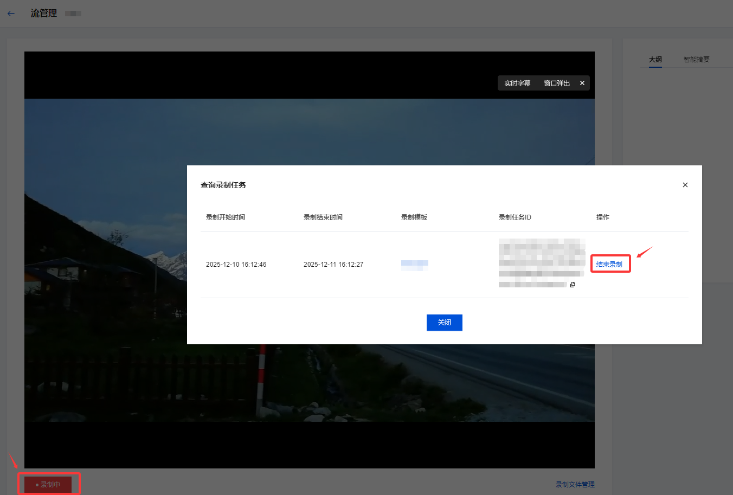Screen dimensions: 733x495
Task: Click the 流管理 page title
Action: (44, 14)
